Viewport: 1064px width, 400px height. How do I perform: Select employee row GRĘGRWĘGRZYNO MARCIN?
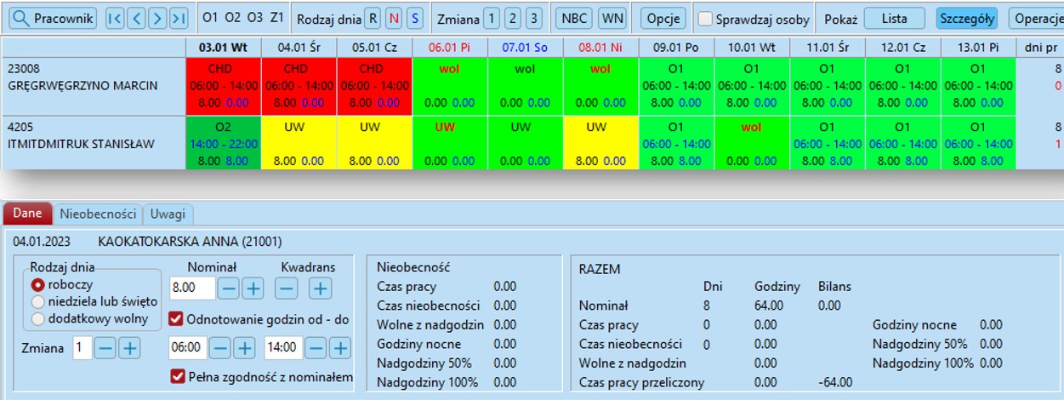click(94, 85)
